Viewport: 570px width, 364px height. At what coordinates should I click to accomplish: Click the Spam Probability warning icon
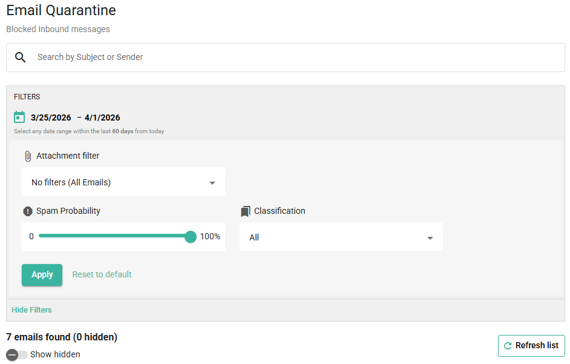click(x=28, y=211)
